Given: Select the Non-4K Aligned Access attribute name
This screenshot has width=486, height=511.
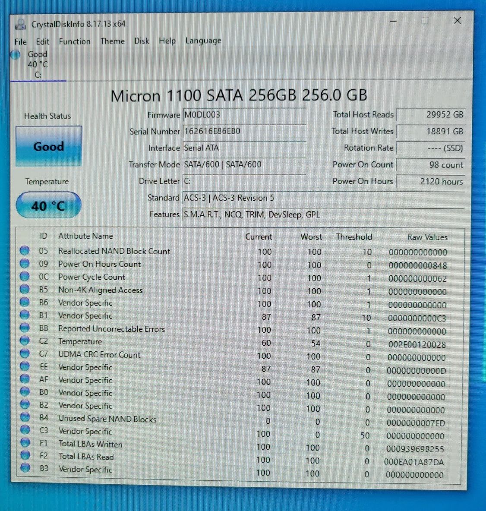Looking at the screenshot, I should [101, 290].
